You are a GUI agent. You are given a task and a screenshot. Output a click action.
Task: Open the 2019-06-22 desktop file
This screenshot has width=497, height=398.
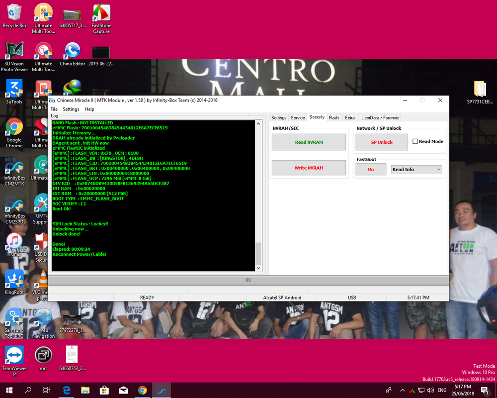click(101, 56)
